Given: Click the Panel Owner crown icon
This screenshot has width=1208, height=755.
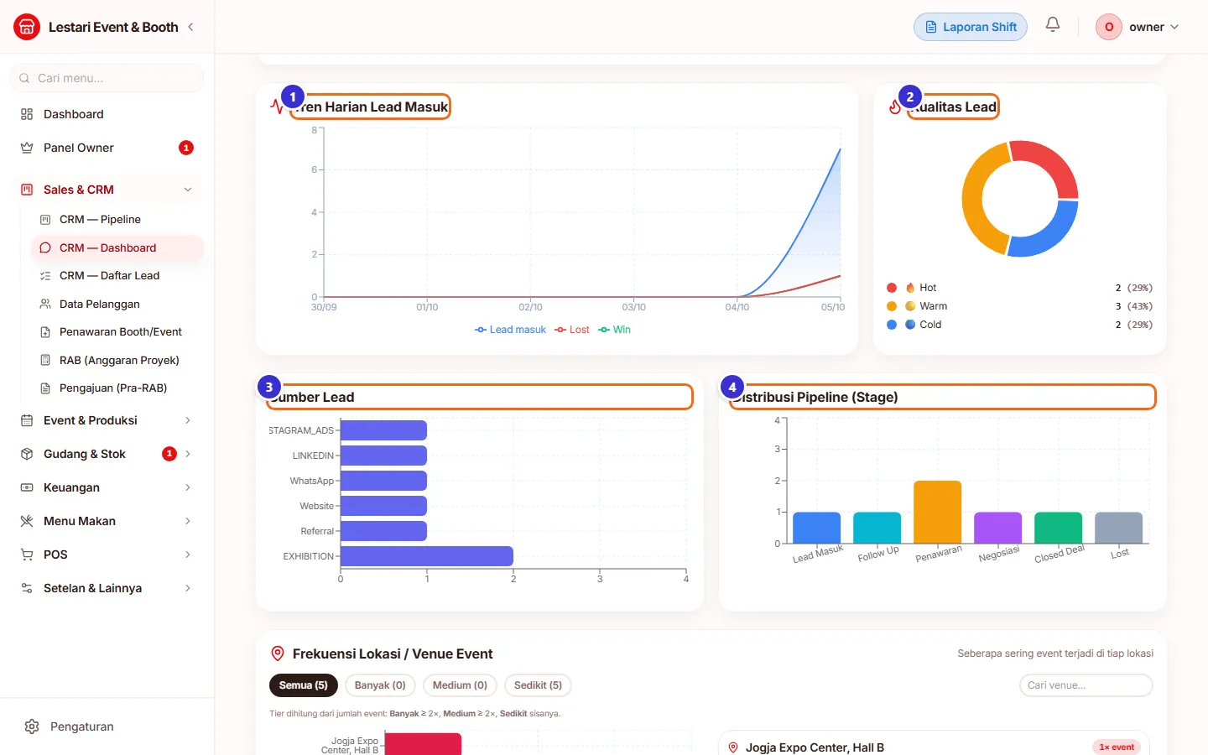Looking at the screenshot, I should [x=27, y=148].
